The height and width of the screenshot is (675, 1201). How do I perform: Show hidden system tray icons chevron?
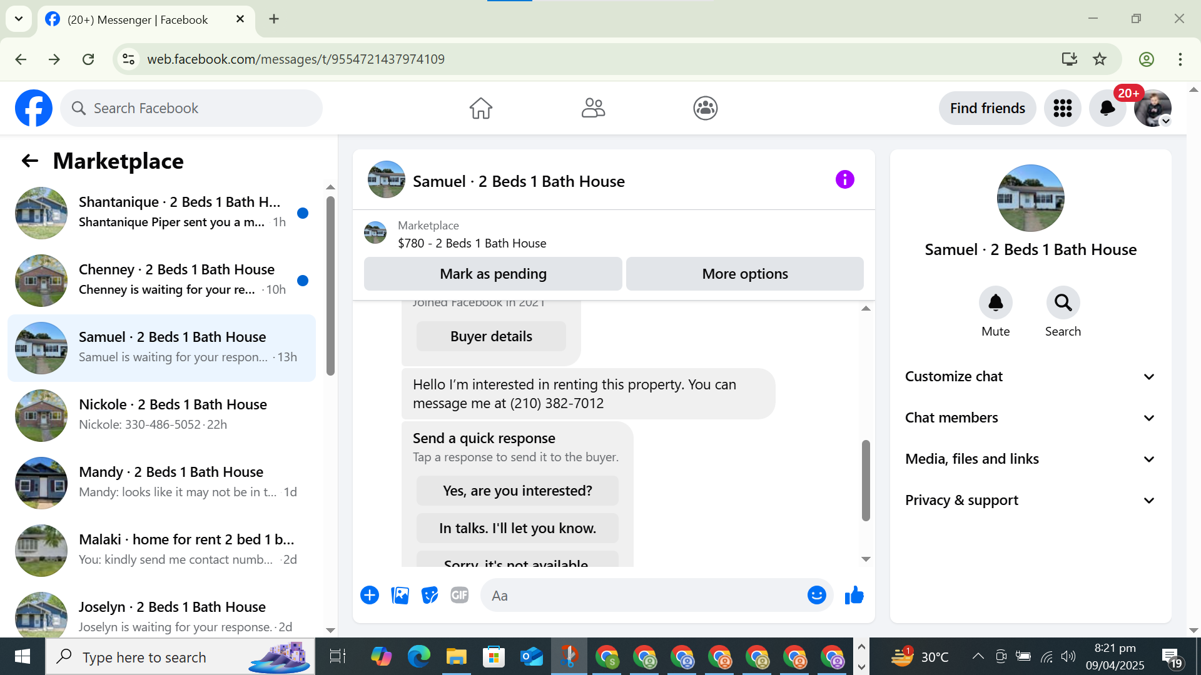[x=978, y=656]
